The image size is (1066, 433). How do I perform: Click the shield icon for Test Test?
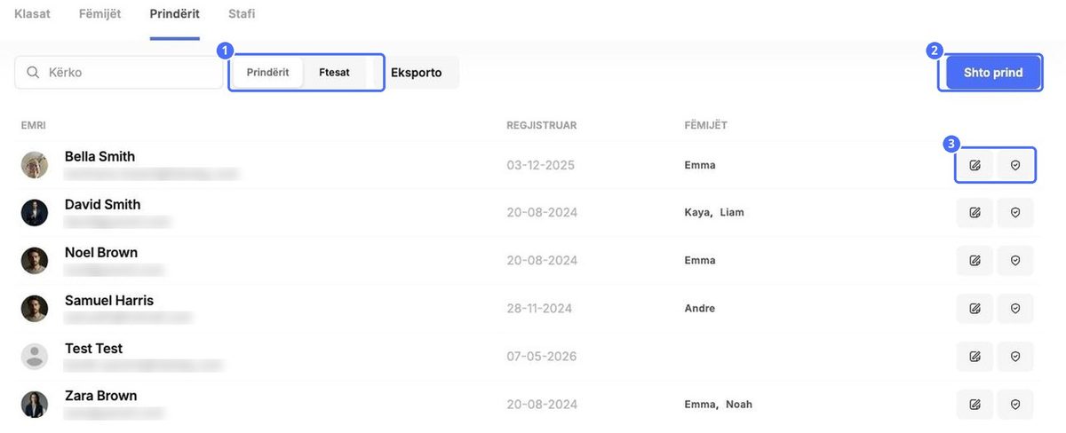tap(1015, 356)
